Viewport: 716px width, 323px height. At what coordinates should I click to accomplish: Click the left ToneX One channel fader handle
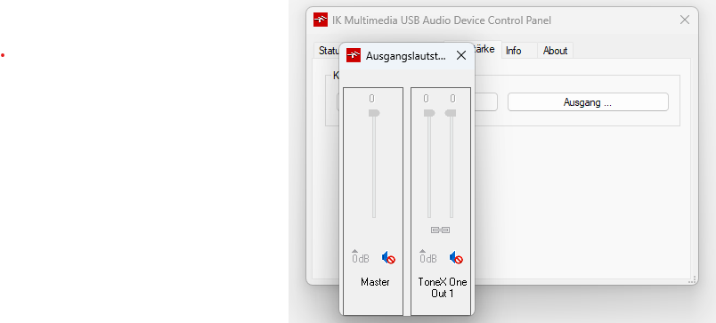point(429,113)
